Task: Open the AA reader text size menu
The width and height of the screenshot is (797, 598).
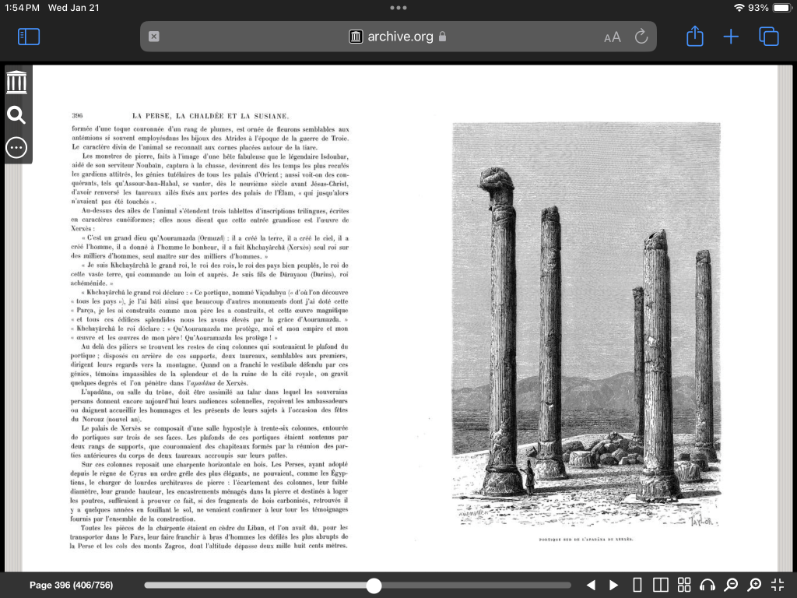Action: [x=613, y=37]
